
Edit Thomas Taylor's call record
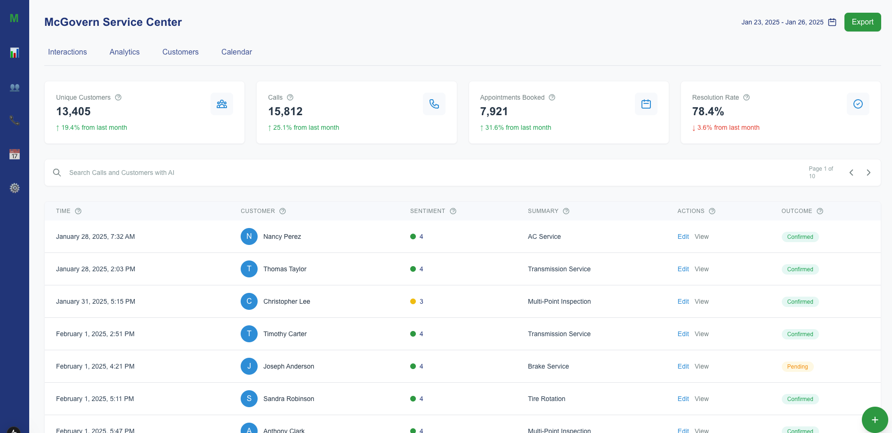coord(683,269)
